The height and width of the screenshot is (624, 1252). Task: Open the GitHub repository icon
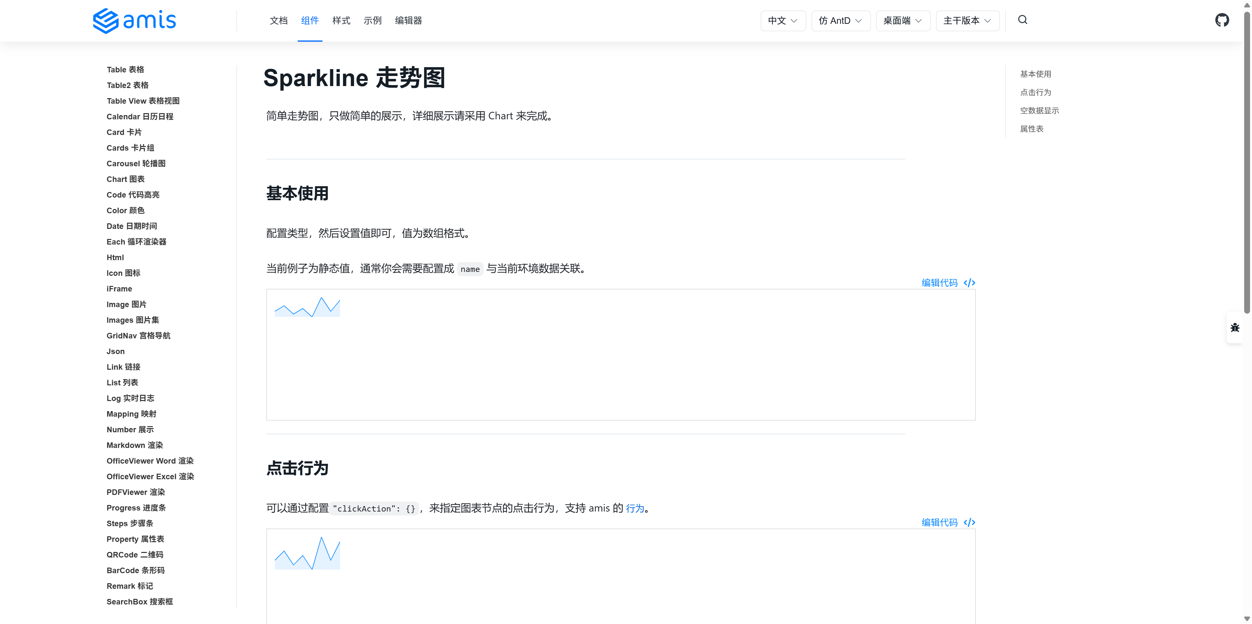(x=1222, y=20)
